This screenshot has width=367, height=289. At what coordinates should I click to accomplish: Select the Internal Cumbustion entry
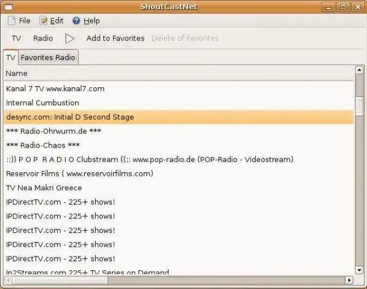179,103
